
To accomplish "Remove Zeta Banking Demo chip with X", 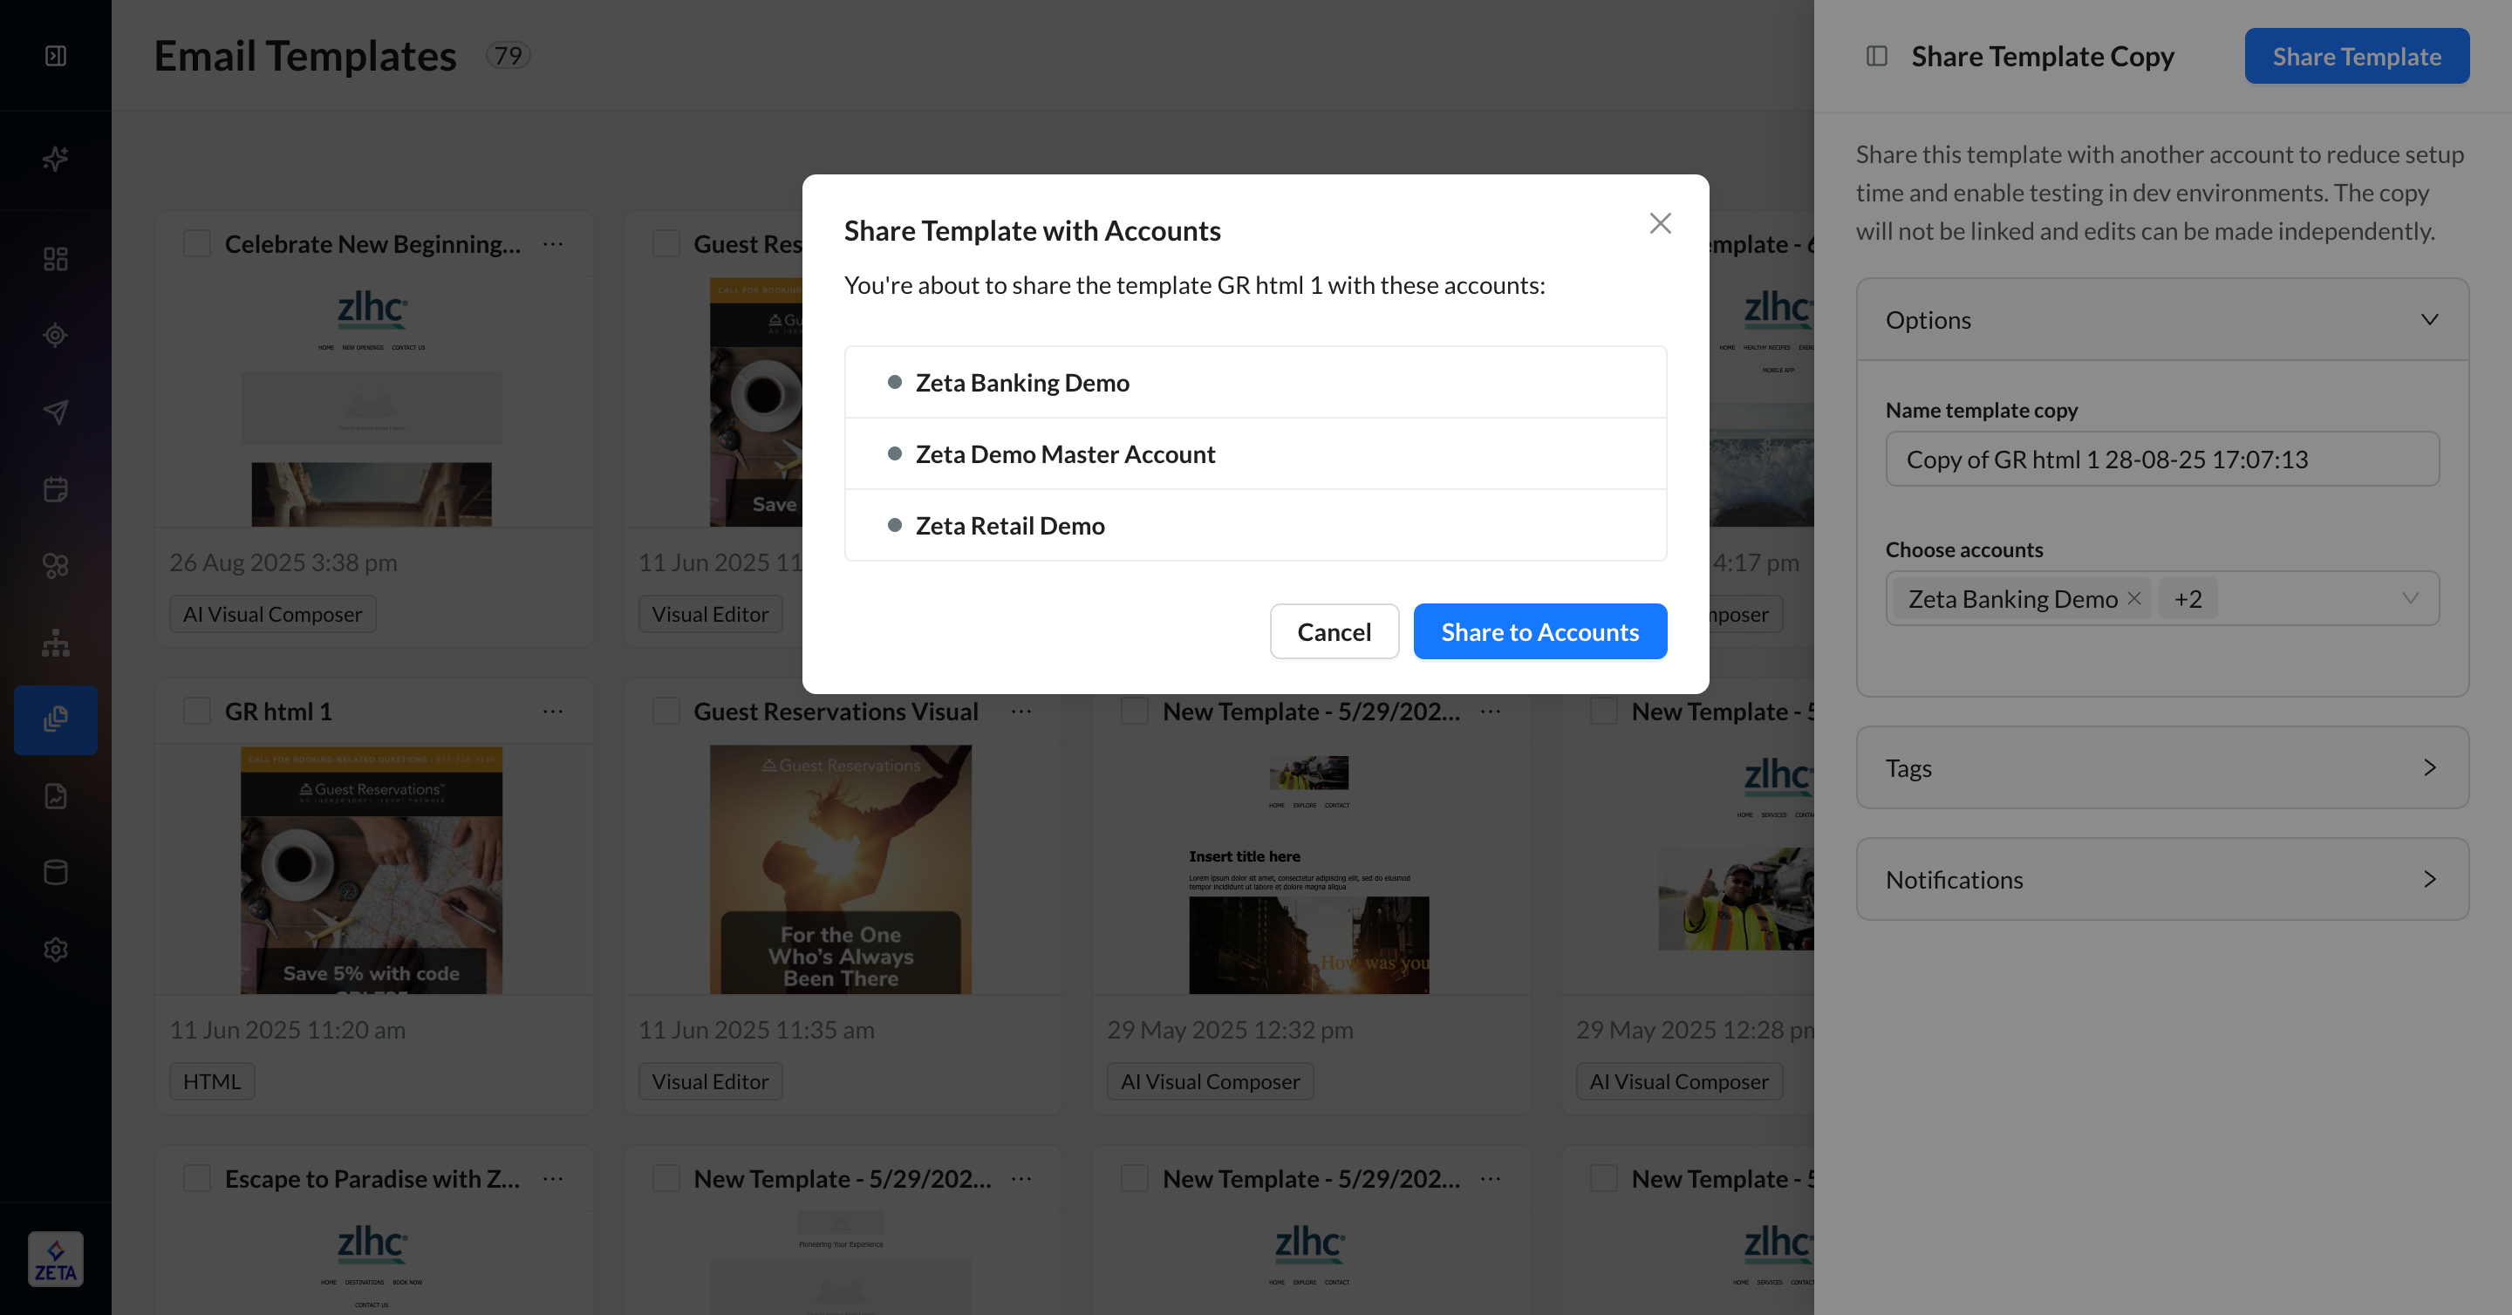I will coord(2133,598).
